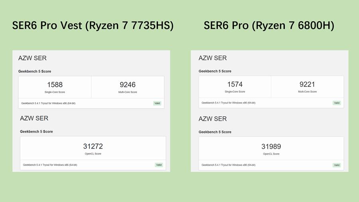Click the Multi-Core Score label under 9246
This screenshot has width=359, height=202.
[128, 92]
